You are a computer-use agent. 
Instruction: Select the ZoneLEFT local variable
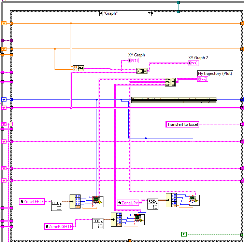[x=32, y=202]
